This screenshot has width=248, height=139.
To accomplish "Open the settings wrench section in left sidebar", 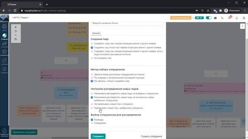I will (x=4, y=61).
